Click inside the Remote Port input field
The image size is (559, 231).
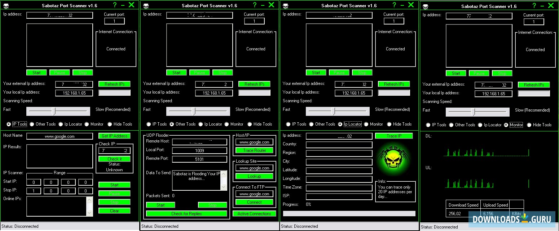tap(199, 159)
